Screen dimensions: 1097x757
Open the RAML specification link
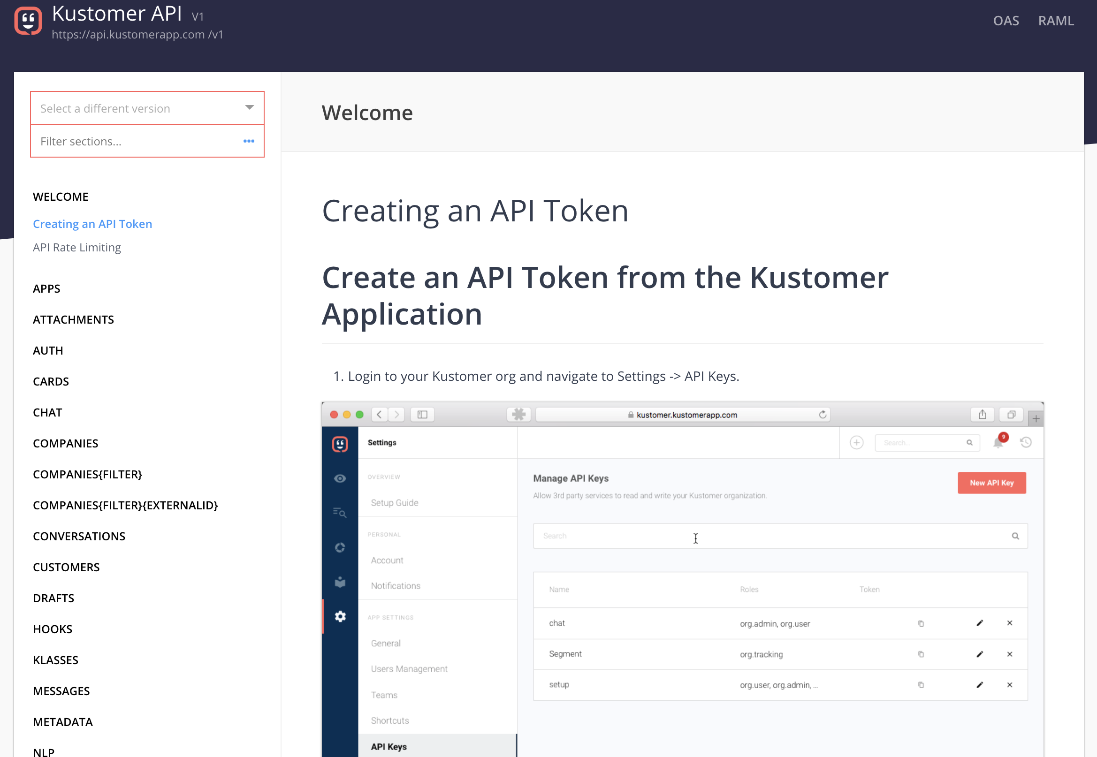click(1056, 21)
